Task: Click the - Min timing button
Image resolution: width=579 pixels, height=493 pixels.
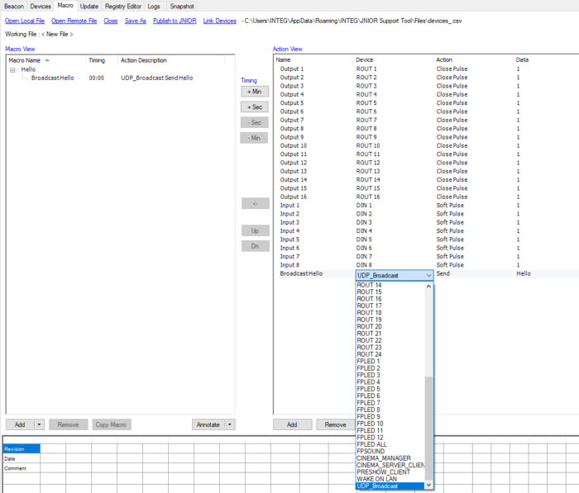Action: point(254,138)
